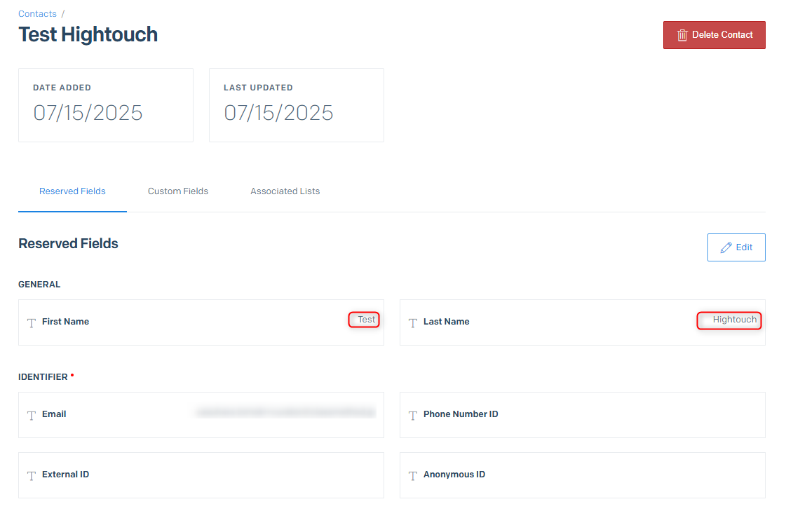This screenshot has width=786, height=511.
Task: Click the Reserved Fields section heading
Action: point(68,243)
